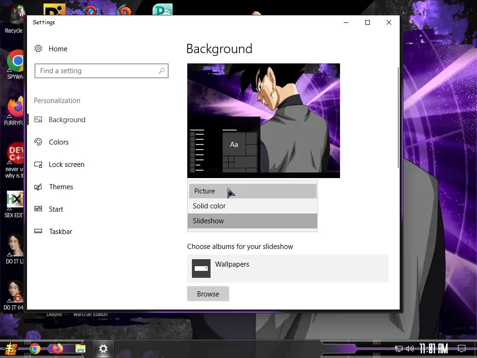Click the Settings gear taskbar icon
477x358 pixels.
103,349
